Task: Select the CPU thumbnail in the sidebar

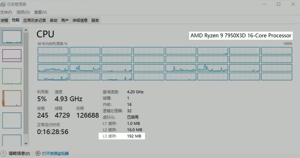Action: [x=12, y=37]
